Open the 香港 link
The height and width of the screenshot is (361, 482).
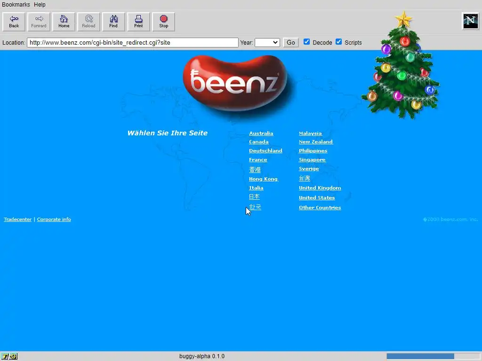tap(255, 169)
